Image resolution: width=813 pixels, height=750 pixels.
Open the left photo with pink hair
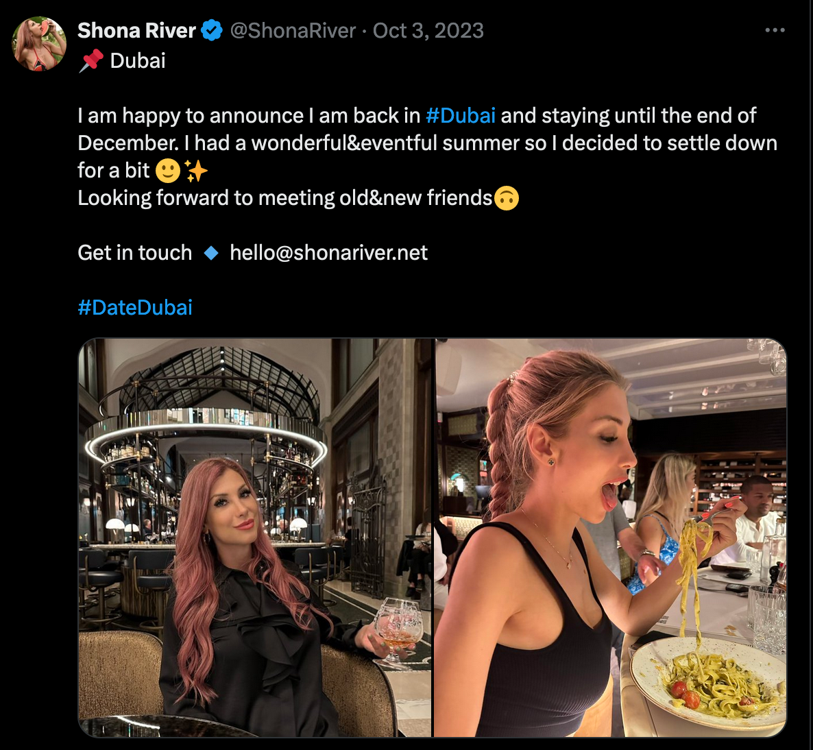tap(255, 537)
